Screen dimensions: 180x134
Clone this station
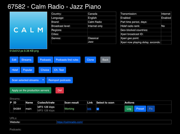coord(90,60)
